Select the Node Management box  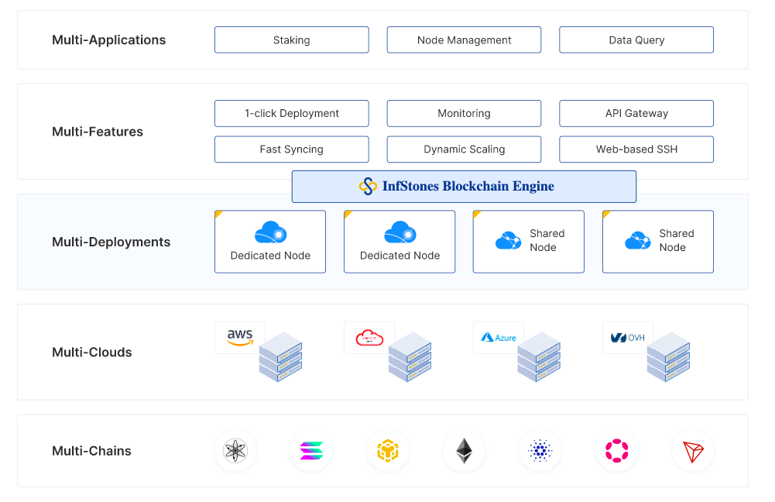tap(464, 40)
